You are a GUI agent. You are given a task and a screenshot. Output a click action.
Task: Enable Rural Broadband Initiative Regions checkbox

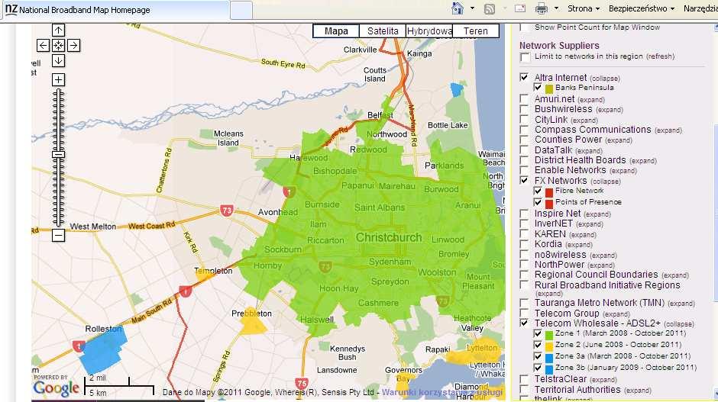524,285
